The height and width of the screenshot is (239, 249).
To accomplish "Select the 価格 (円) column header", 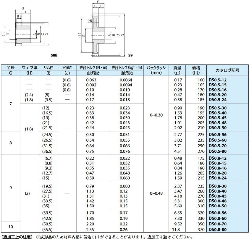I will [x=196, y=70].
